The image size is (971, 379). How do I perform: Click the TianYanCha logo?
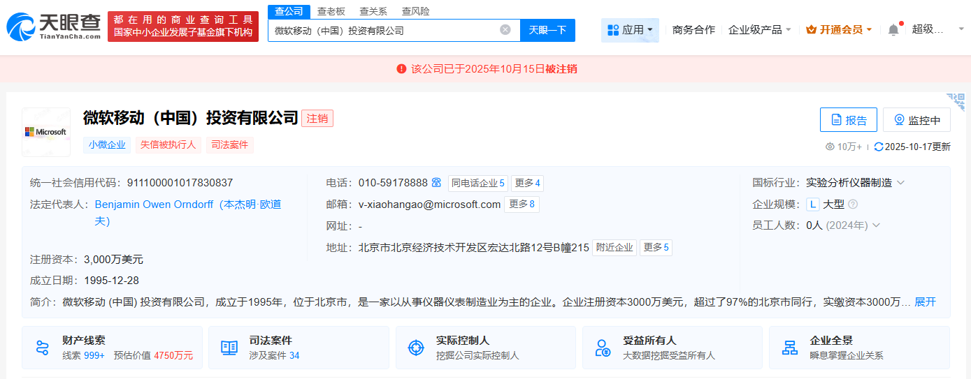point(54,27)
